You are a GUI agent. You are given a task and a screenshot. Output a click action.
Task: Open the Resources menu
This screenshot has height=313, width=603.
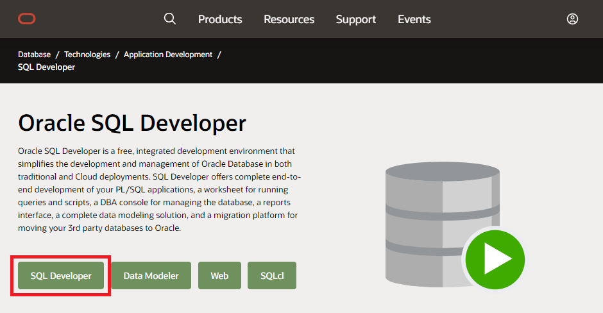(x=289, y=19)
